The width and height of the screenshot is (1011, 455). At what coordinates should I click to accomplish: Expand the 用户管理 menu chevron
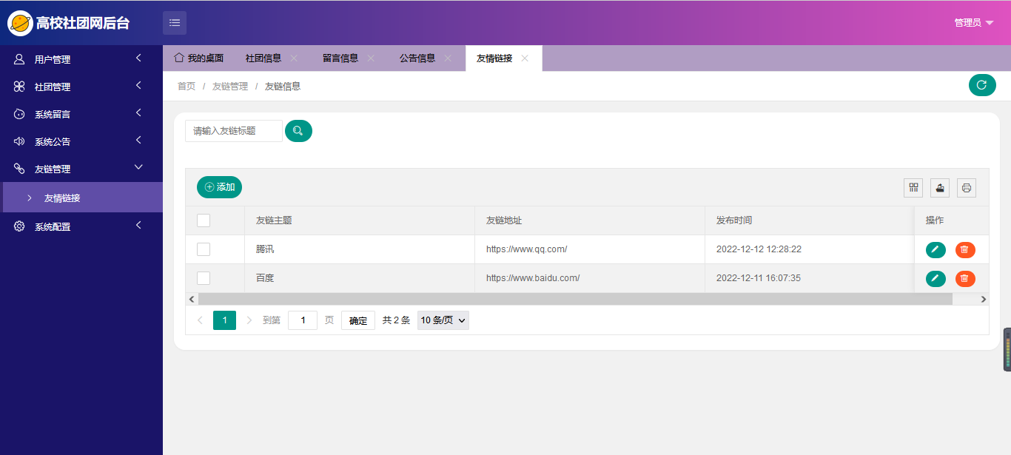(x=138, y=58)
